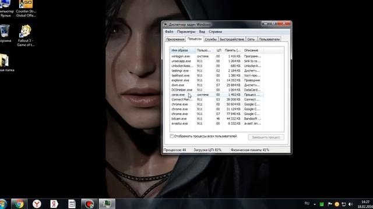Screen dimensions: 373x209
Task: Select the Task Manager taskbar button
Action: pyautogui.click(x=107, y=204)
